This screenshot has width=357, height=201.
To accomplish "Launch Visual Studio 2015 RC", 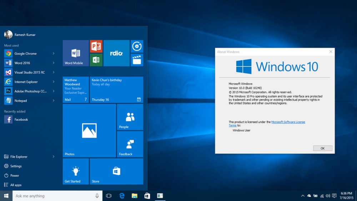I will 30,72.
